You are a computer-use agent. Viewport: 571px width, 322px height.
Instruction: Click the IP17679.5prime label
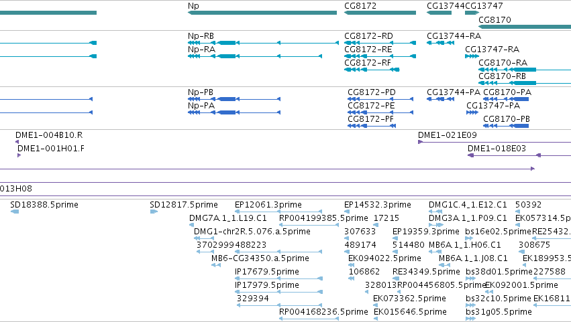[x=267, y=272]
